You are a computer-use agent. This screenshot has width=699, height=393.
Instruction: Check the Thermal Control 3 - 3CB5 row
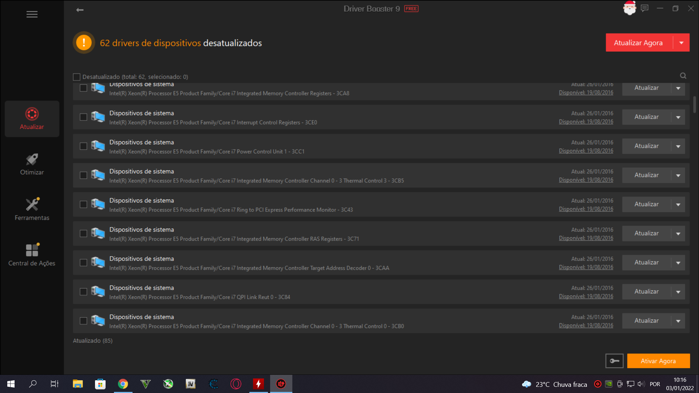coord(83,175)
